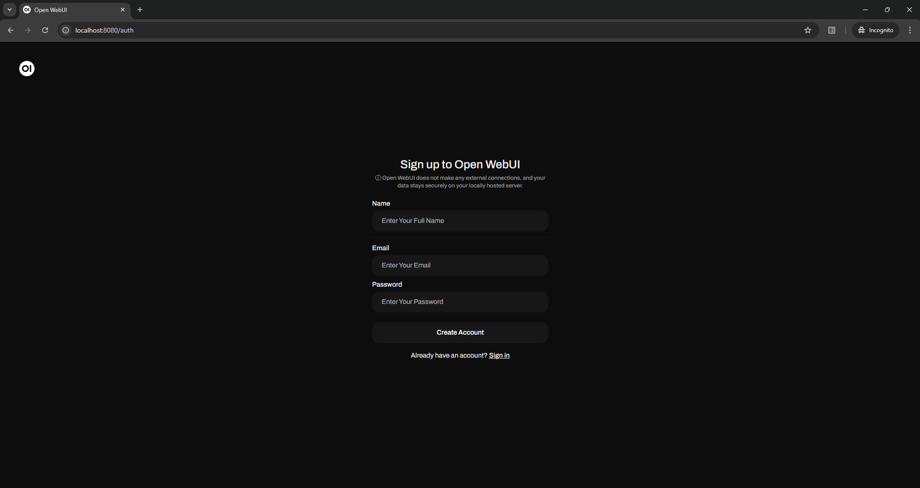This screenshot has height=488, width=920.
Task: Click the forward navigation arrow
Action: [28, 30]
